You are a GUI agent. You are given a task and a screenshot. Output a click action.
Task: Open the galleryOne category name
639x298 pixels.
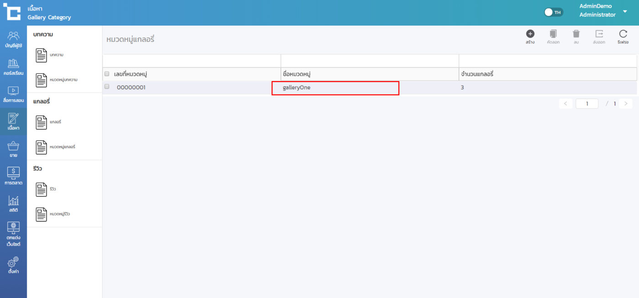(x=297, y=87)
